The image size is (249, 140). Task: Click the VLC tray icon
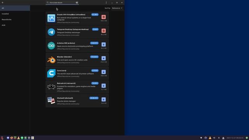210,138
